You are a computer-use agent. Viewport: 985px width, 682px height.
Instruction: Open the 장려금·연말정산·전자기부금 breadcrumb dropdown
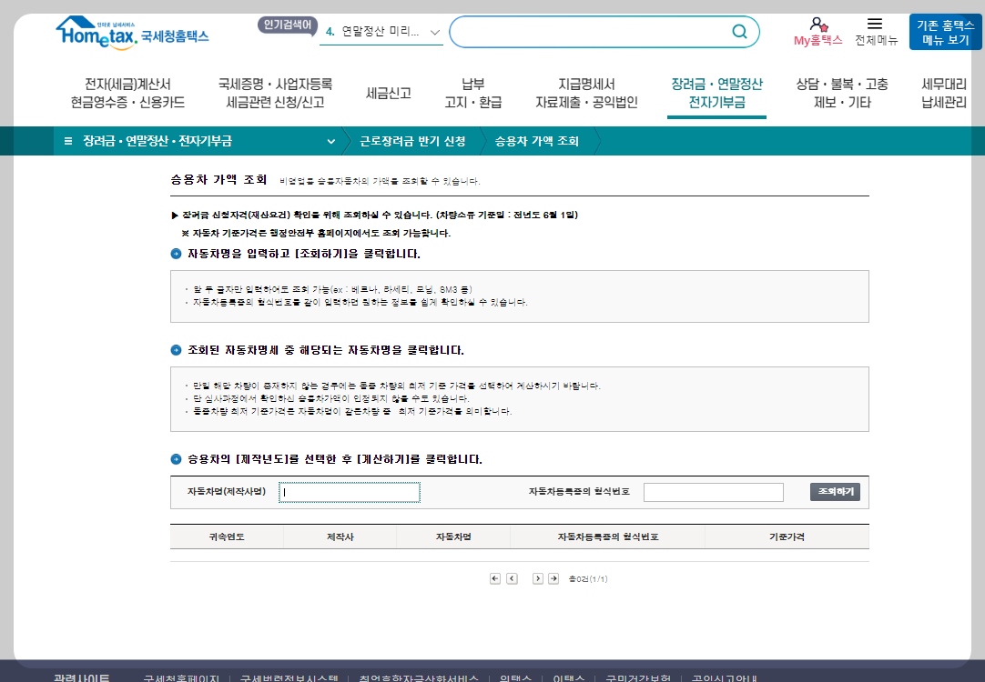pos(332,142)
